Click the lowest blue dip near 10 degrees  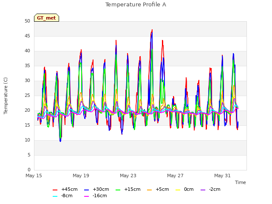coord(60,141)
